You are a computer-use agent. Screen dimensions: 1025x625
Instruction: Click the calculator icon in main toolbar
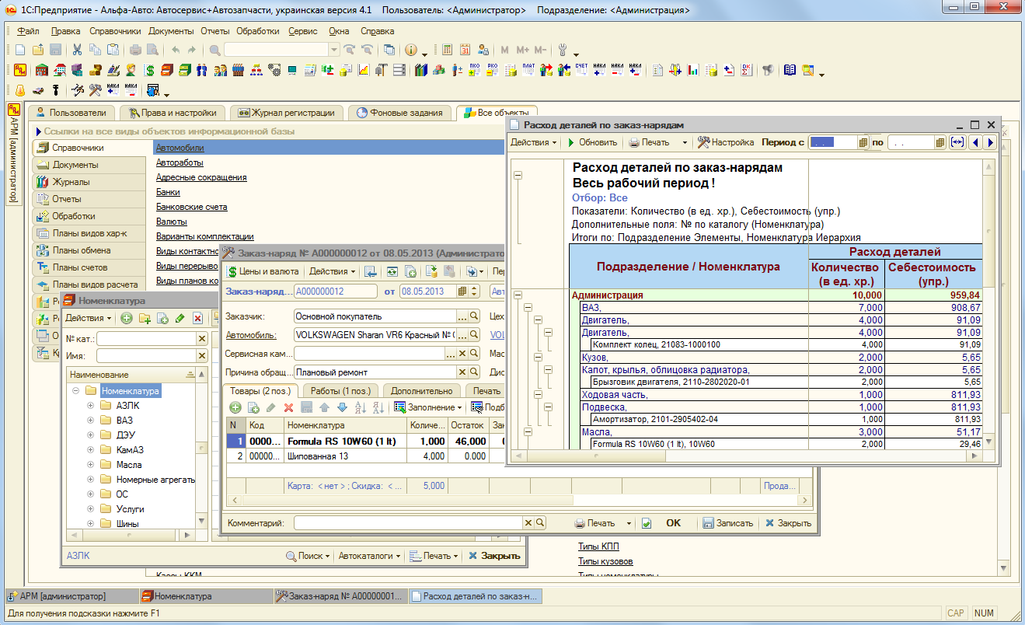pyautogui.click(x=448, y=50)
